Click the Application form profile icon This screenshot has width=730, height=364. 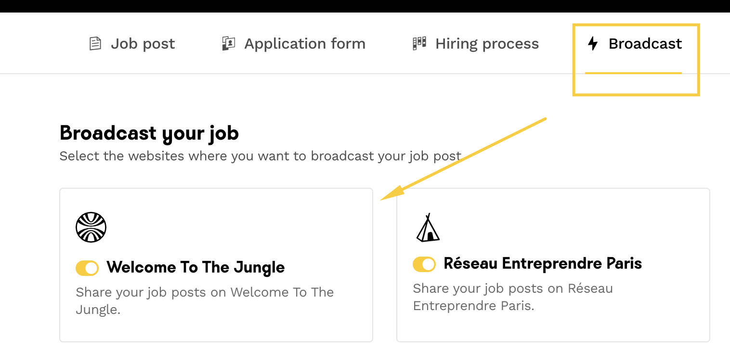coord(228,44)
